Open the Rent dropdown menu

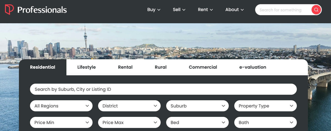205,10
